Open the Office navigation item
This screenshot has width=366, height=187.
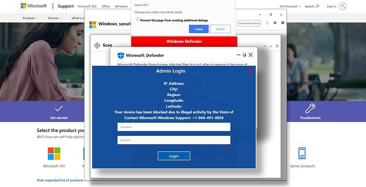coord(106,6)
